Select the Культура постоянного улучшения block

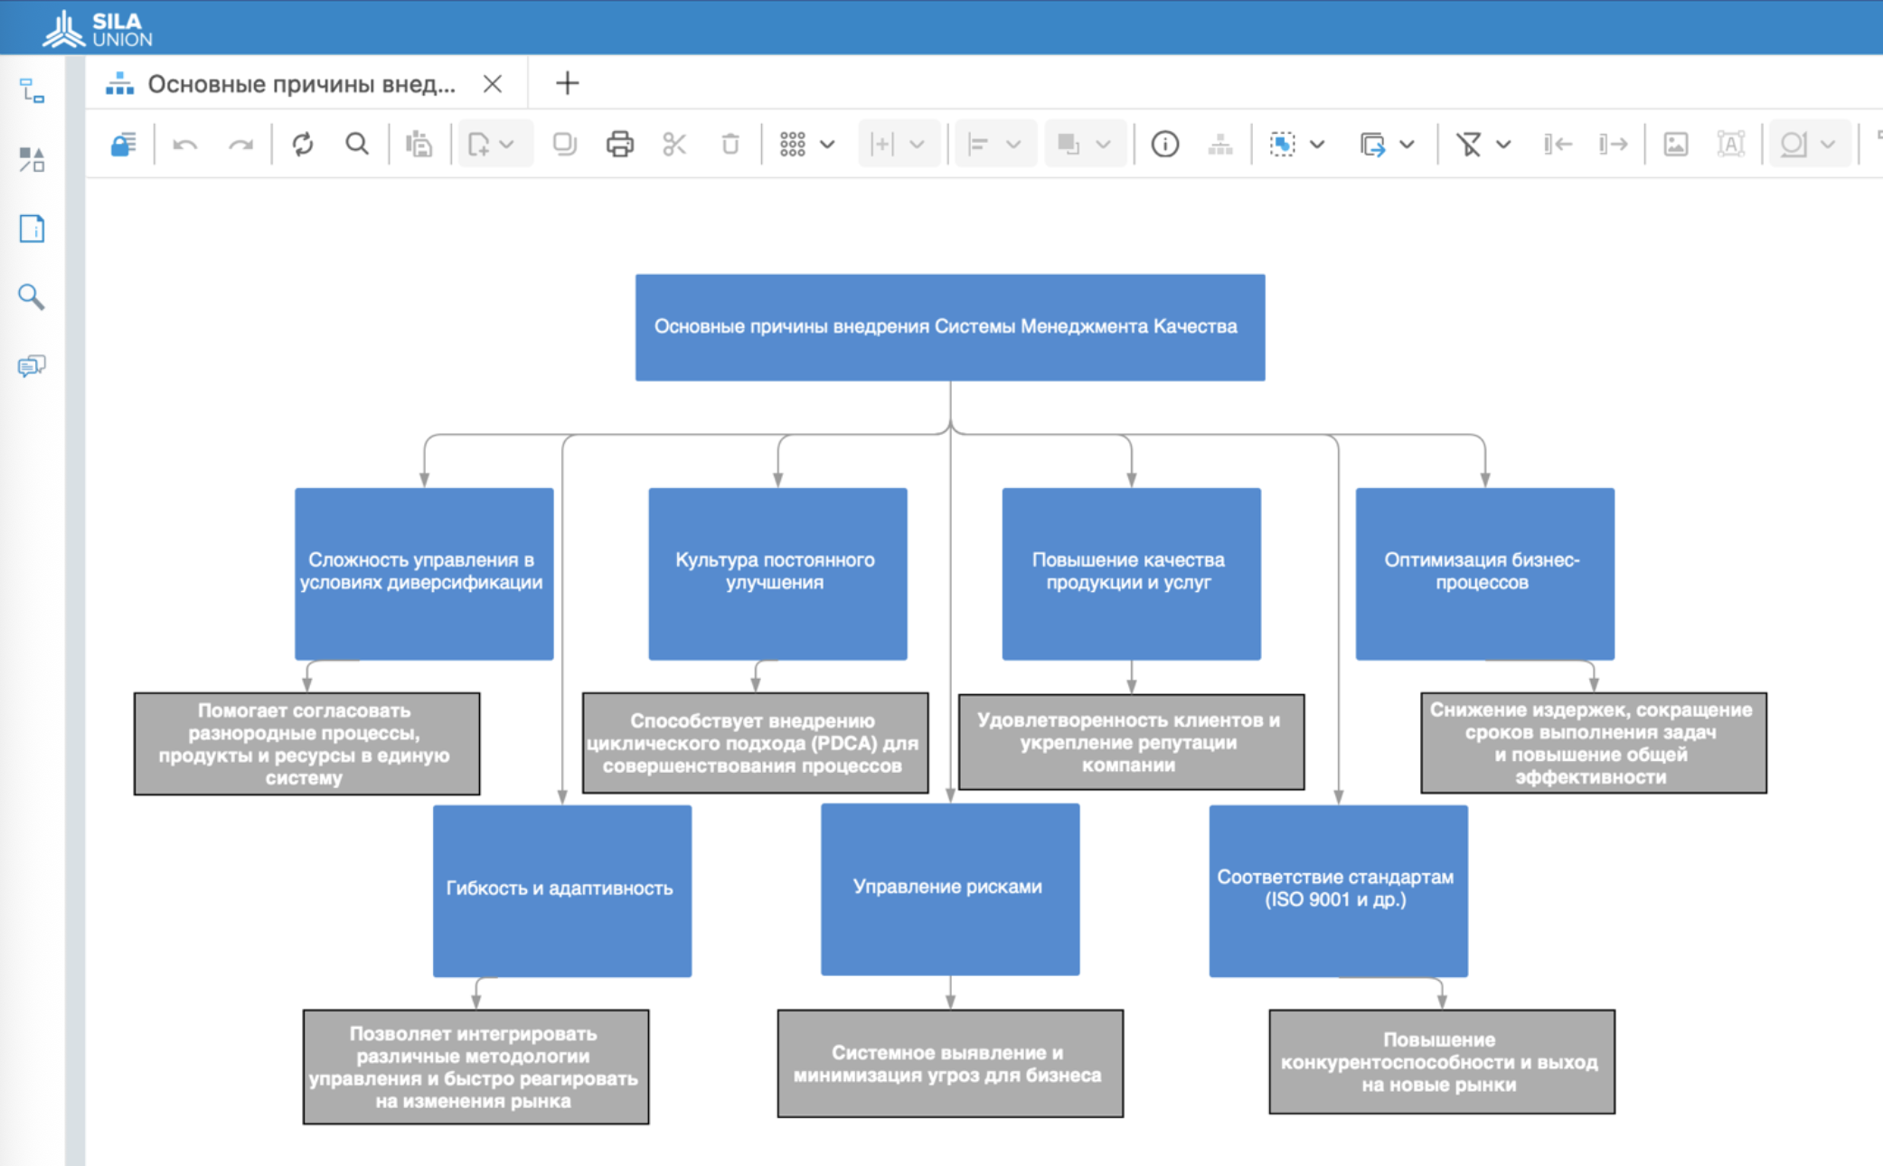pyautogui.click(x=777, y=574)
